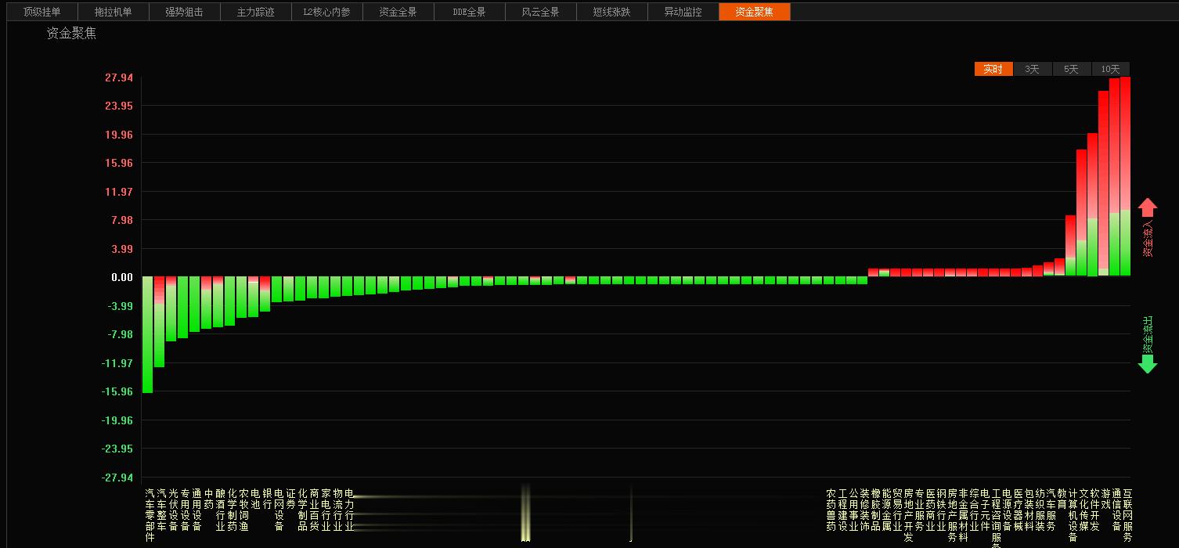Open the 短线涨跌 tab
1179x548 pixels.
(x=611, y=12)
